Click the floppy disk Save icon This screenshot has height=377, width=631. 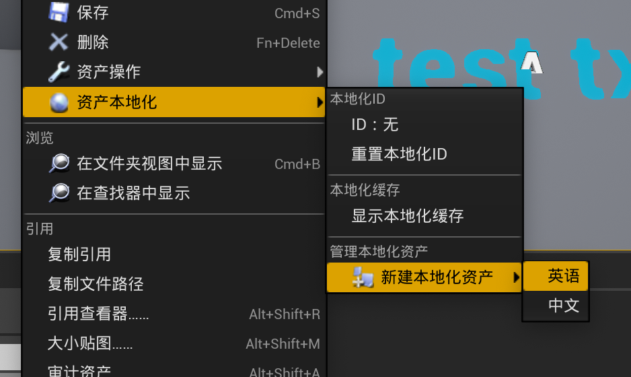[x=59, y=12]
